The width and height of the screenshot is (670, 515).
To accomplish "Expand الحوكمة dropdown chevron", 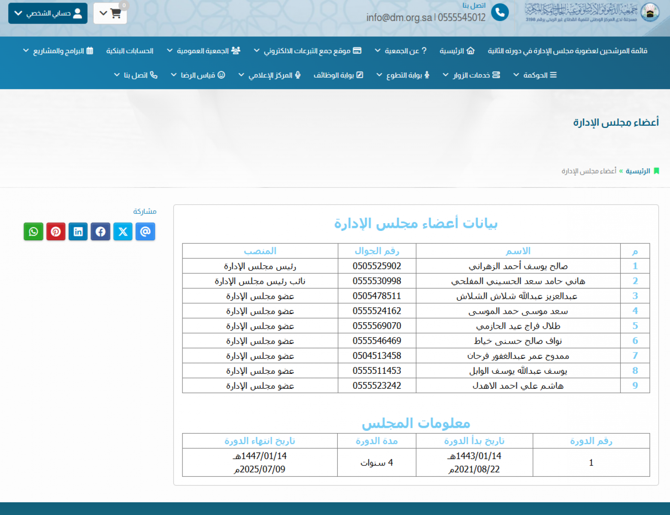I will pos(516,75).
